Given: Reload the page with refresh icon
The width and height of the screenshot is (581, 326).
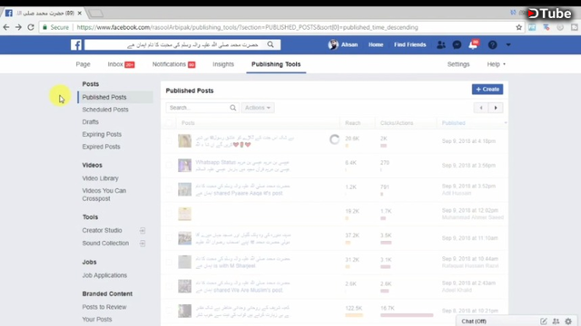Looking at the screenshot, I should pos(31,27).
